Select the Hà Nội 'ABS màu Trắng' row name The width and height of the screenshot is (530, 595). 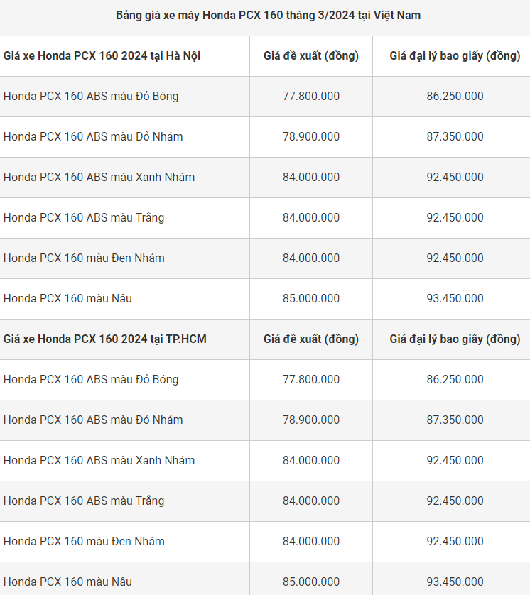84,217
